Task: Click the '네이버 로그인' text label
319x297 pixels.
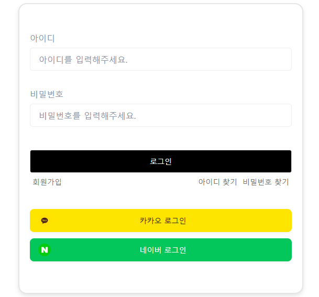Action: (x=163, y=250)
